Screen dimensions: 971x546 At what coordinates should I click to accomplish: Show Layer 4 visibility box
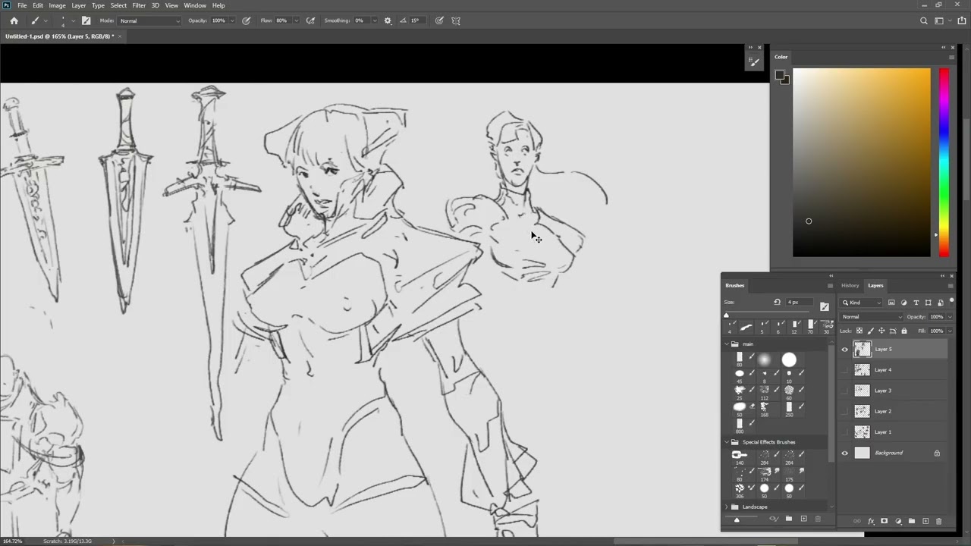click(x=845, y=370)
